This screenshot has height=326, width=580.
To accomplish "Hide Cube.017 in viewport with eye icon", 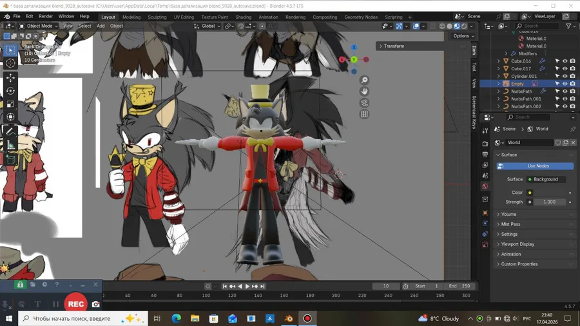I will [x=565, y=69].
